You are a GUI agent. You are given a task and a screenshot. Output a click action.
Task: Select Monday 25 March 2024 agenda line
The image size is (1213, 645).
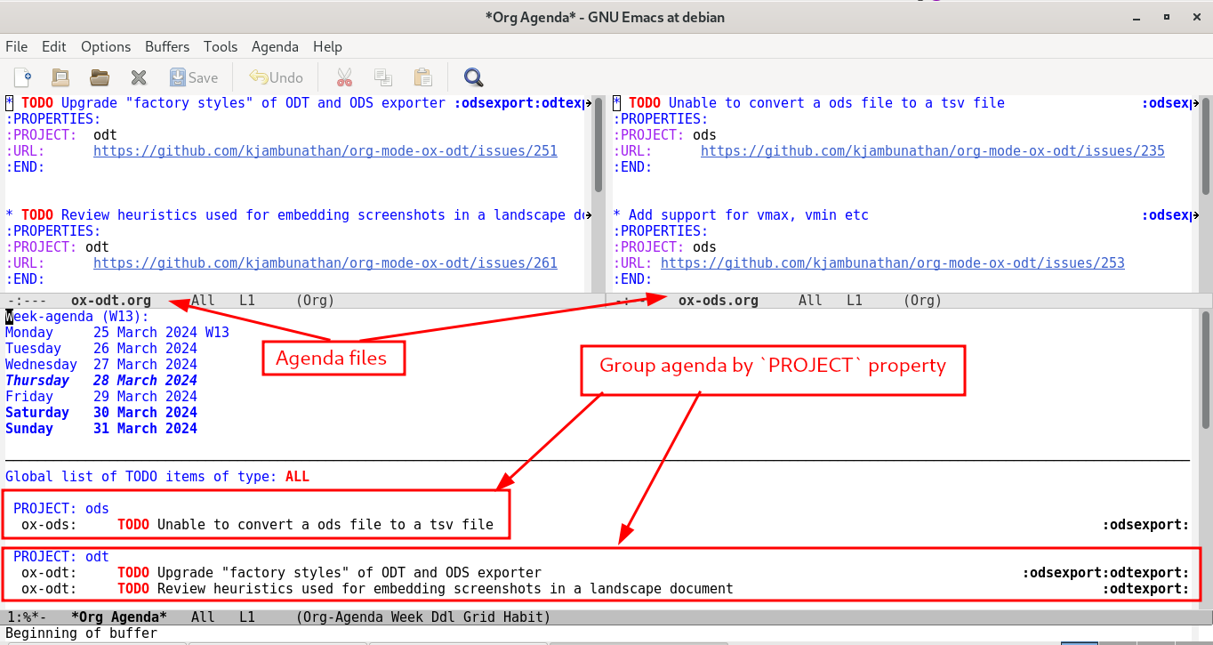click(117, 333)
